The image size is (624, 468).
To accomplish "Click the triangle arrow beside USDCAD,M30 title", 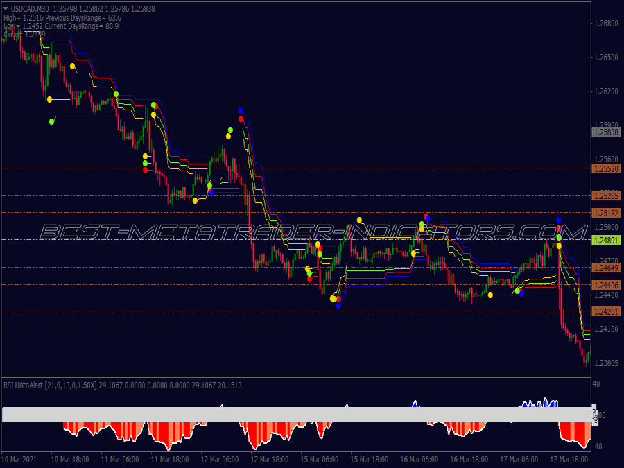I will click(6, 8).
